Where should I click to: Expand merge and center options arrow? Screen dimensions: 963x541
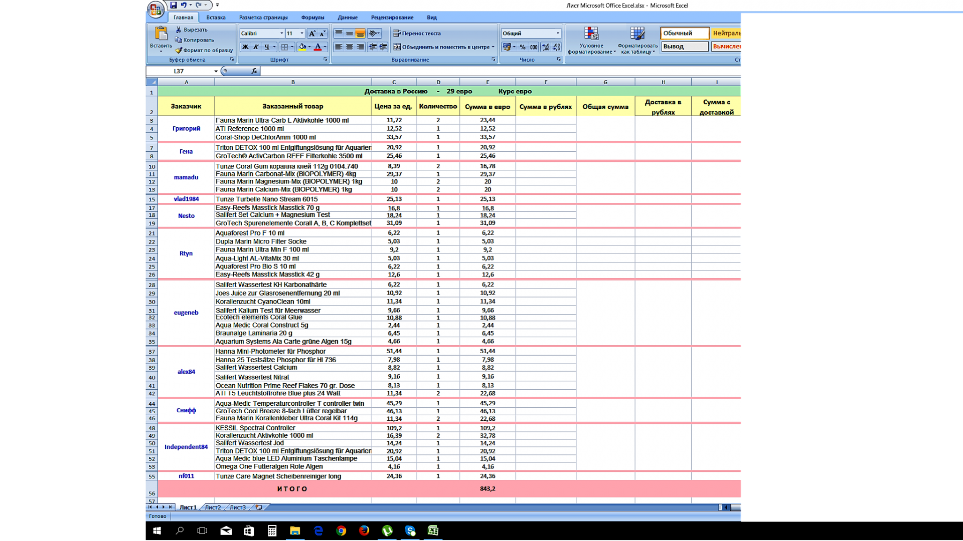(x=493, y=47)
